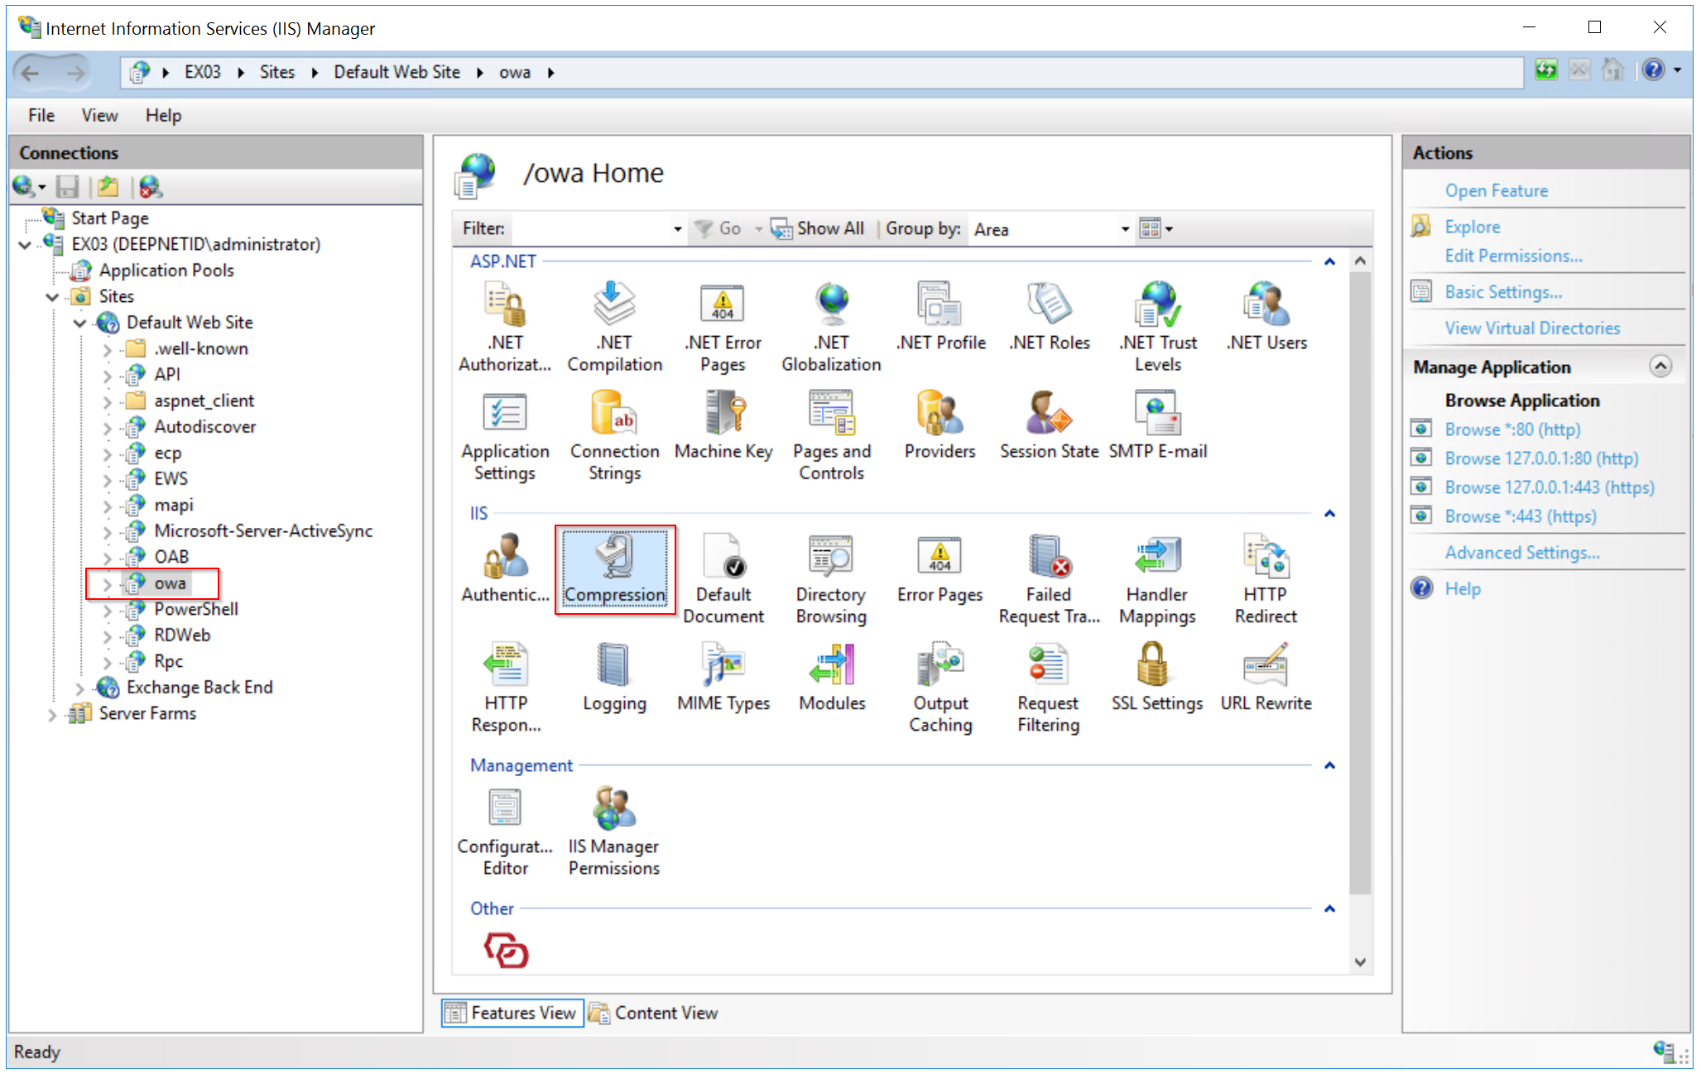The width and height of the screenshot is (1701, 1074).
Task: Open the URL Rewrite feature
Action: 1265,677
